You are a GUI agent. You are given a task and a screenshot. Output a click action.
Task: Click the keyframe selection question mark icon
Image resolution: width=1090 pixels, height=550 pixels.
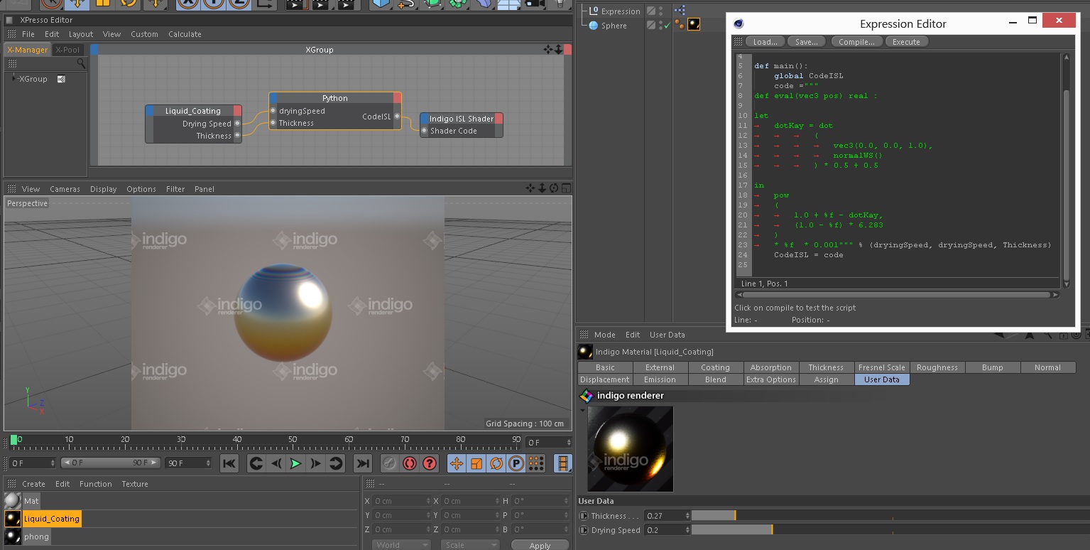[430, 464]
